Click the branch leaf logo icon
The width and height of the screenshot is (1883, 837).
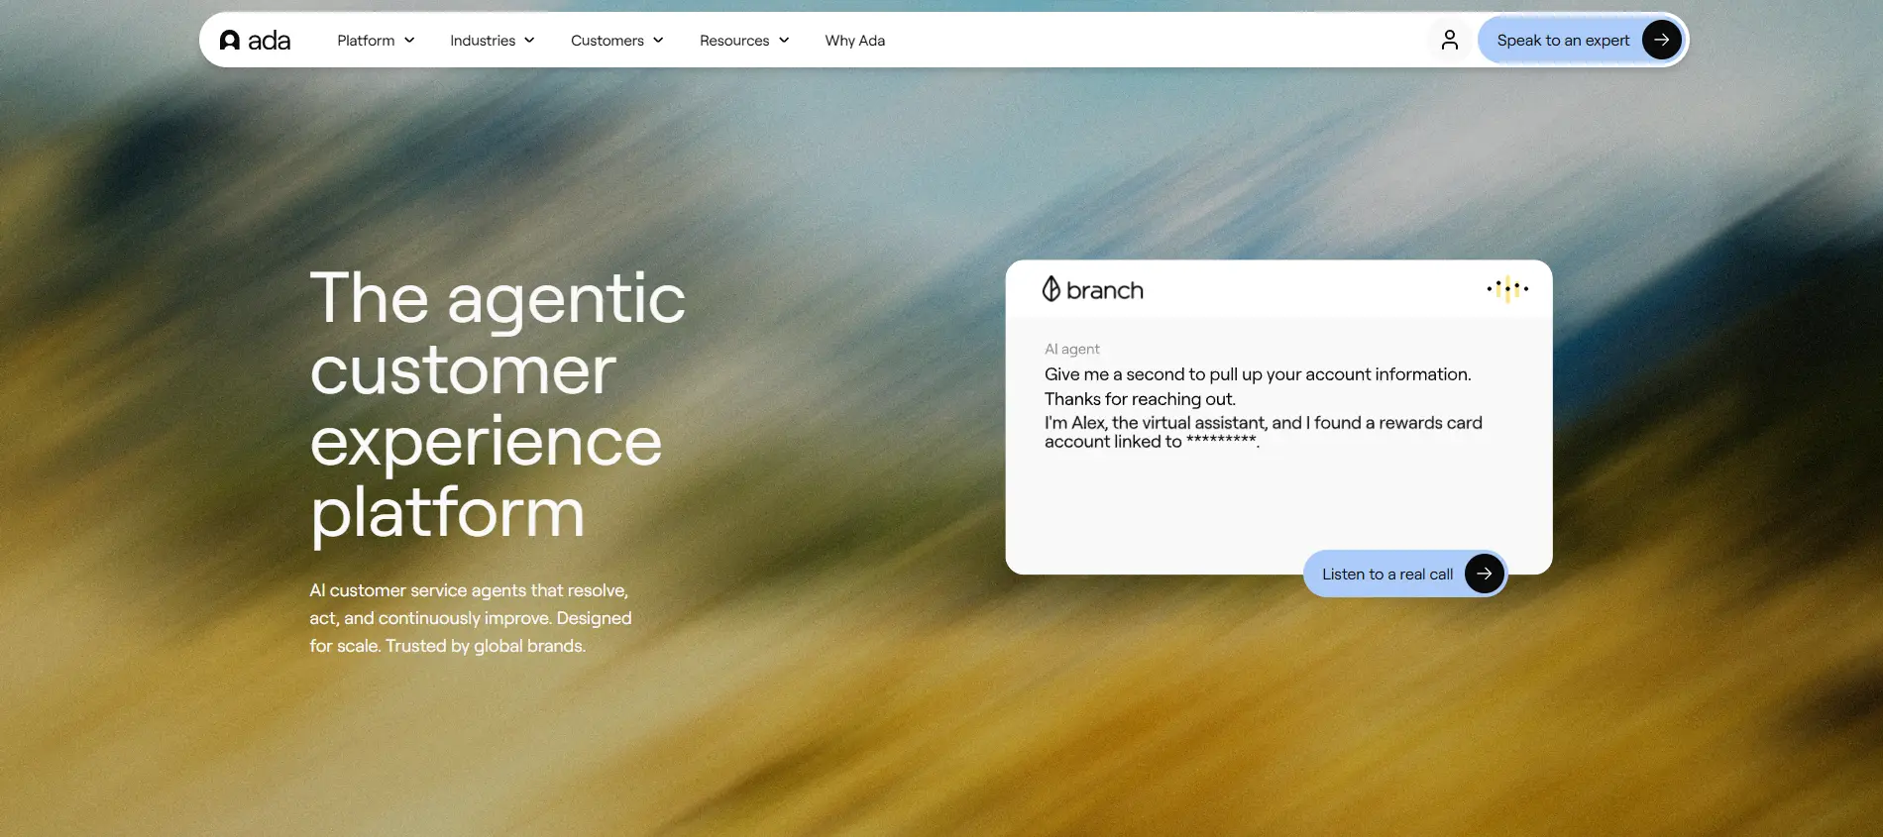click(1052, 289)
